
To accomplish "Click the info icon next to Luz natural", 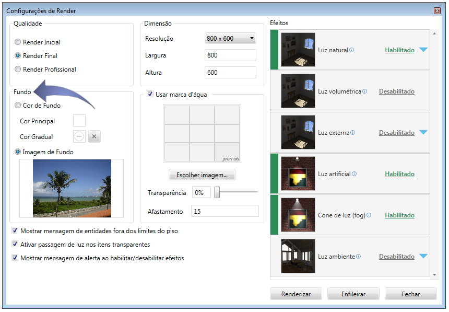I will pyautogui.click(x=352, y=50).
